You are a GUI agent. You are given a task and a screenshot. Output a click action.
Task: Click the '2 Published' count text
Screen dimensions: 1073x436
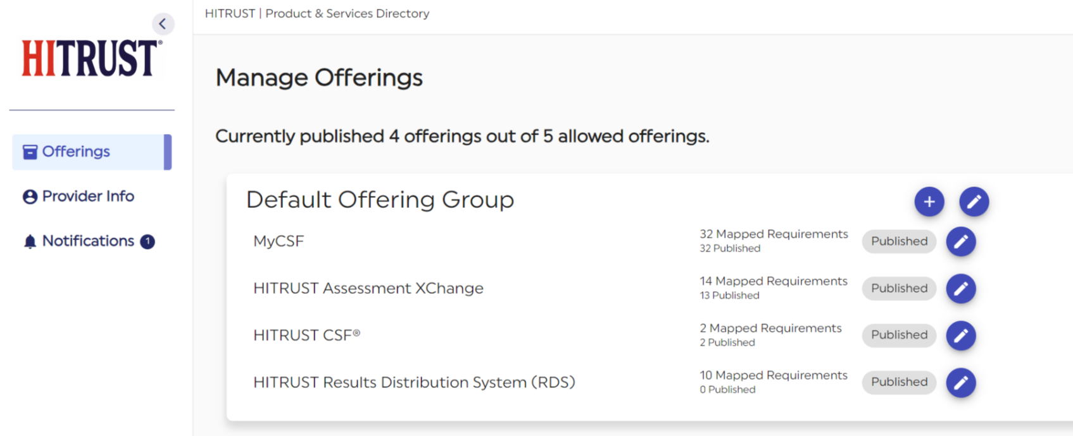727,342
